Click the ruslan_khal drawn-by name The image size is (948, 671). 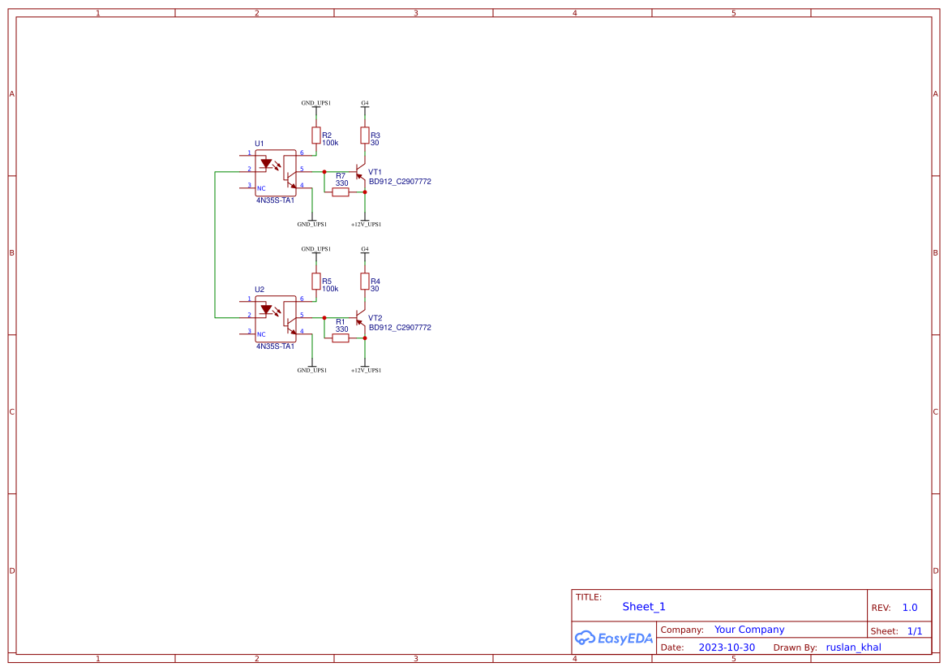(x=853, y=647)
